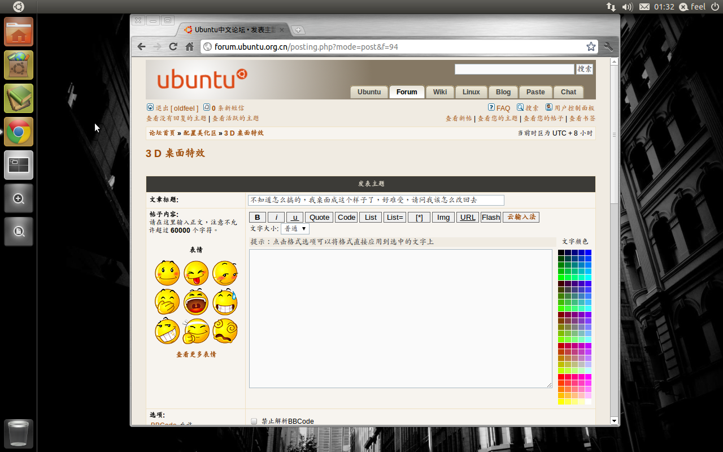Switch to the Wiki site tab
The width and height of the screenshot is (723, 452).
[x=440, y=92]
